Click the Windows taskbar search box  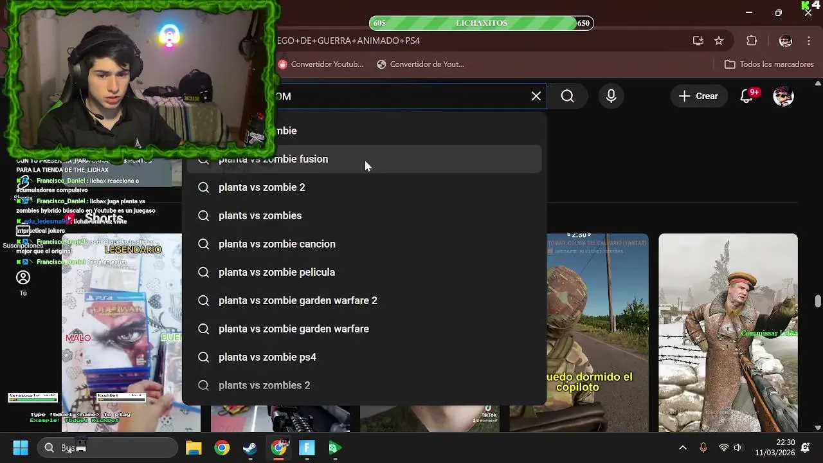point(107,448)
